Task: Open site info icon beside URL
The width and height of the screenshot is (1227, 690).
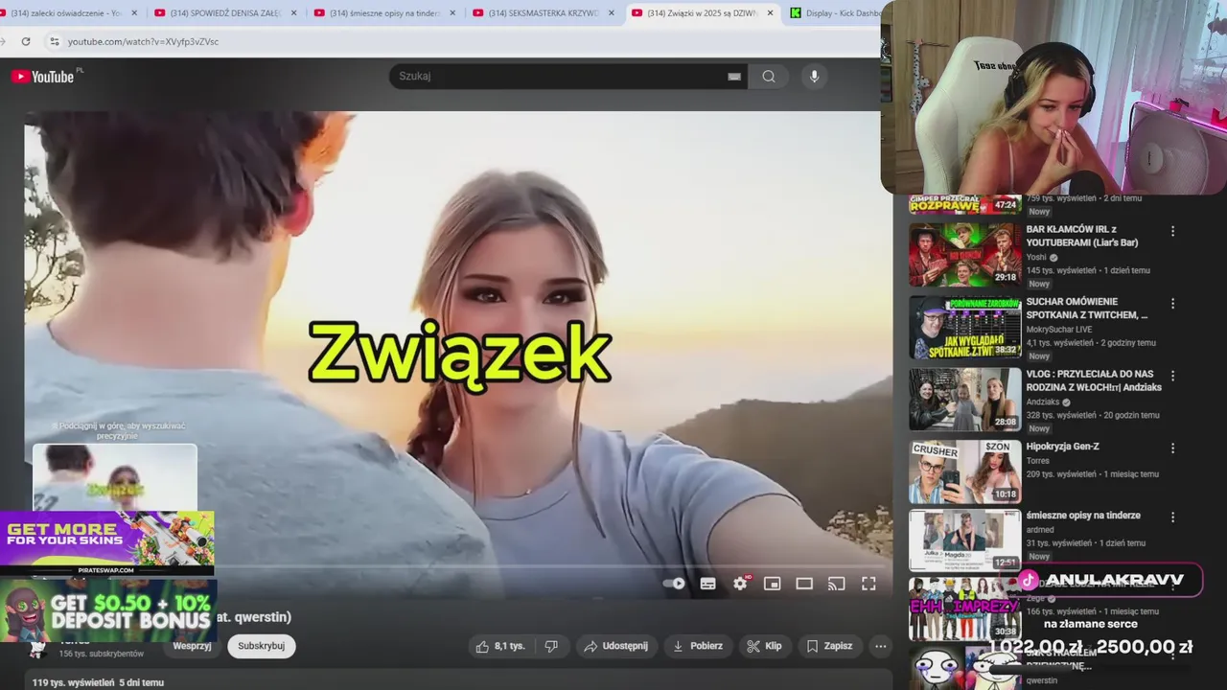Action: click(55, 41)
